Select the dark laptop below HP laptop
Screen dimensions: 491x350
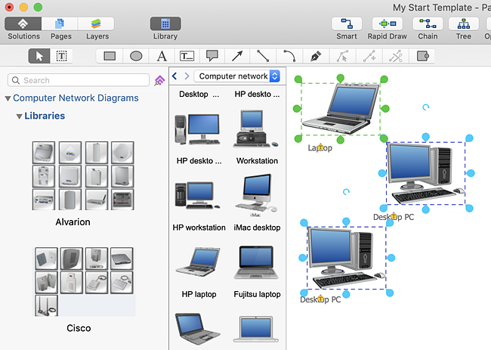pos(198,329)
